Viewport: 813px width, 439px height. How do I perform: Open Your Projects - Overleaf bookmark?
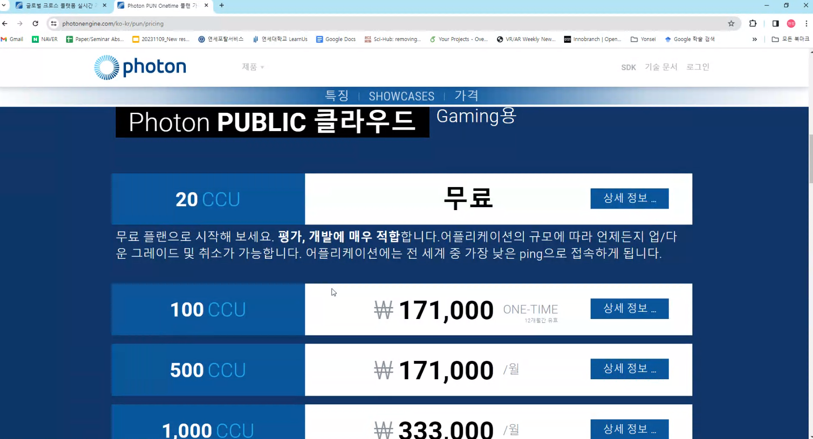[x=458, y=39]
